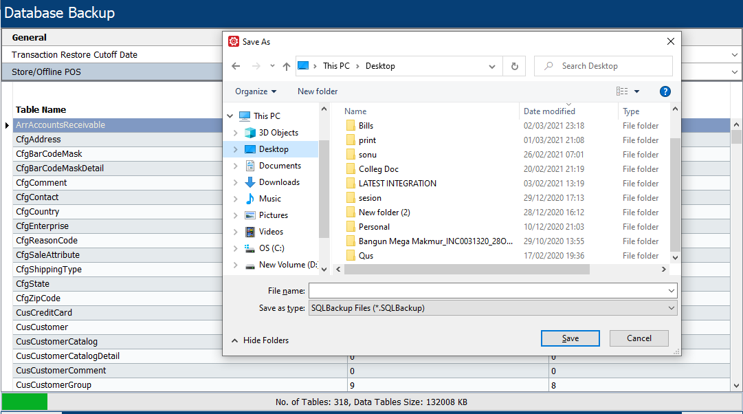Select the Bills folder

(x=366, y=126)
